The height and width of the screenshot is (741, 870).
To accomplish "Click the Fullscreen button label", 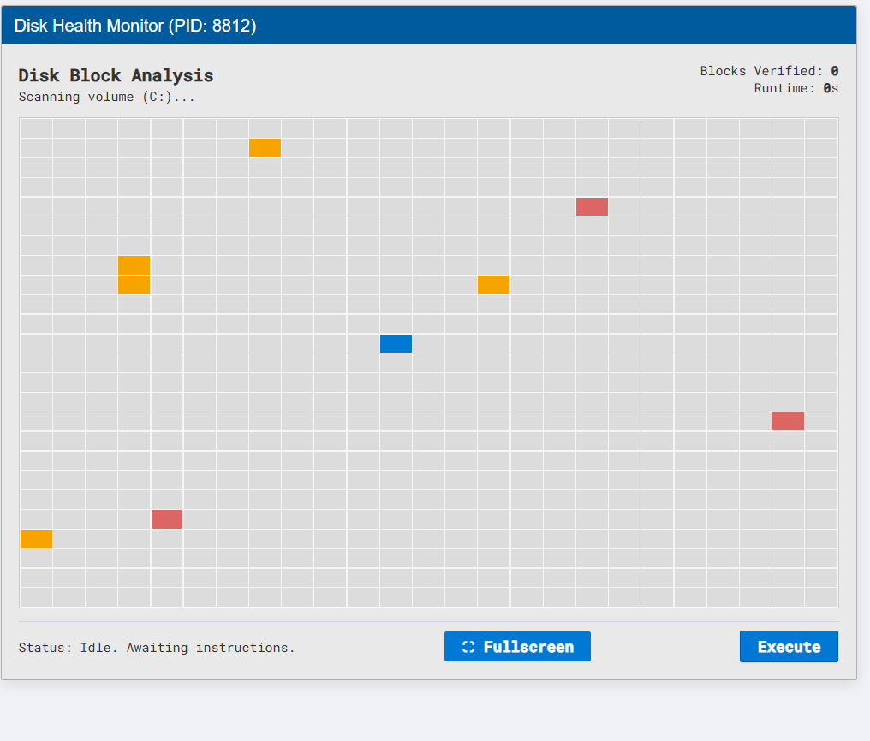I will (x=527, y=647).
